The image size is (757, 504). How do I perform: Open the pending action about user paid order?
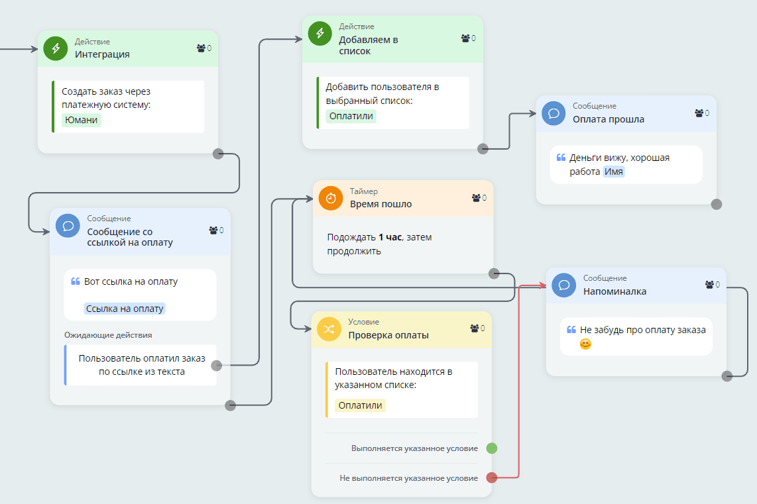pos(141,365)
